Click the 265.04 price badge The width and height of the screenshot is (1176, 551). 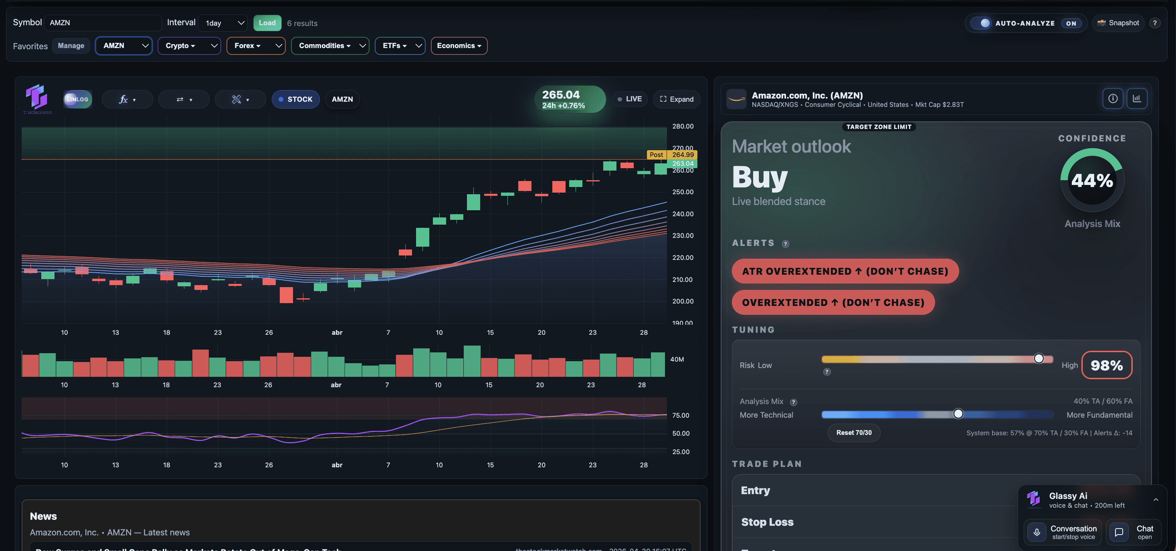click(x=570, y=99)
